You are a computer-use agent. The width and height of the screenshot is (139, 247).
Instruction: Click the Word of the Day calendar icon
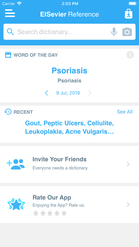(8, 55)
